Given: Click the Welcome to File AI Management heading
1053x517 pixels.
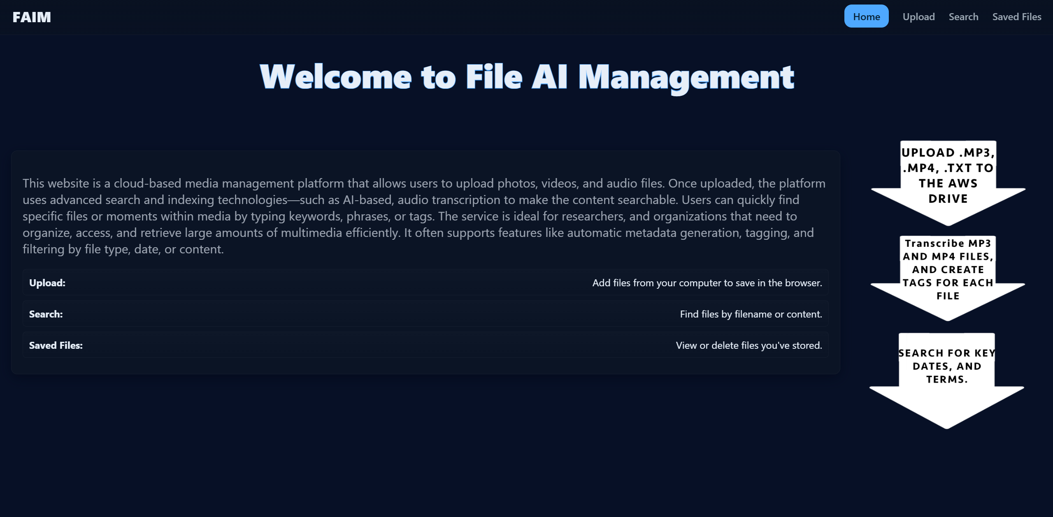Looking at the screenshot, I should point(527,77).
